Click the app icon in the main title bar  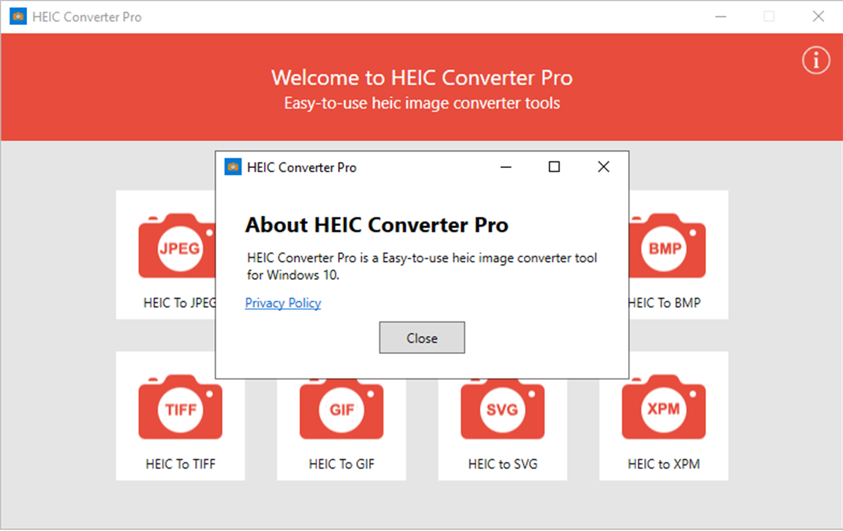pos(19,17)
